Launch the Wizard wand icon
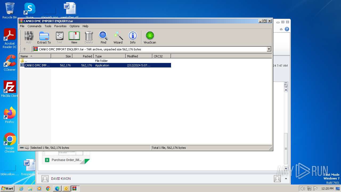Screen dimensions: 341x192 [x=118, y=37]
